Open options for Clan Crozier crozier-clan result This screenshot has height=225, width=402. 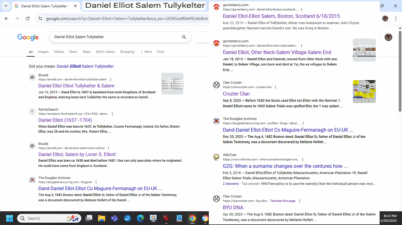tap(275, 87)
